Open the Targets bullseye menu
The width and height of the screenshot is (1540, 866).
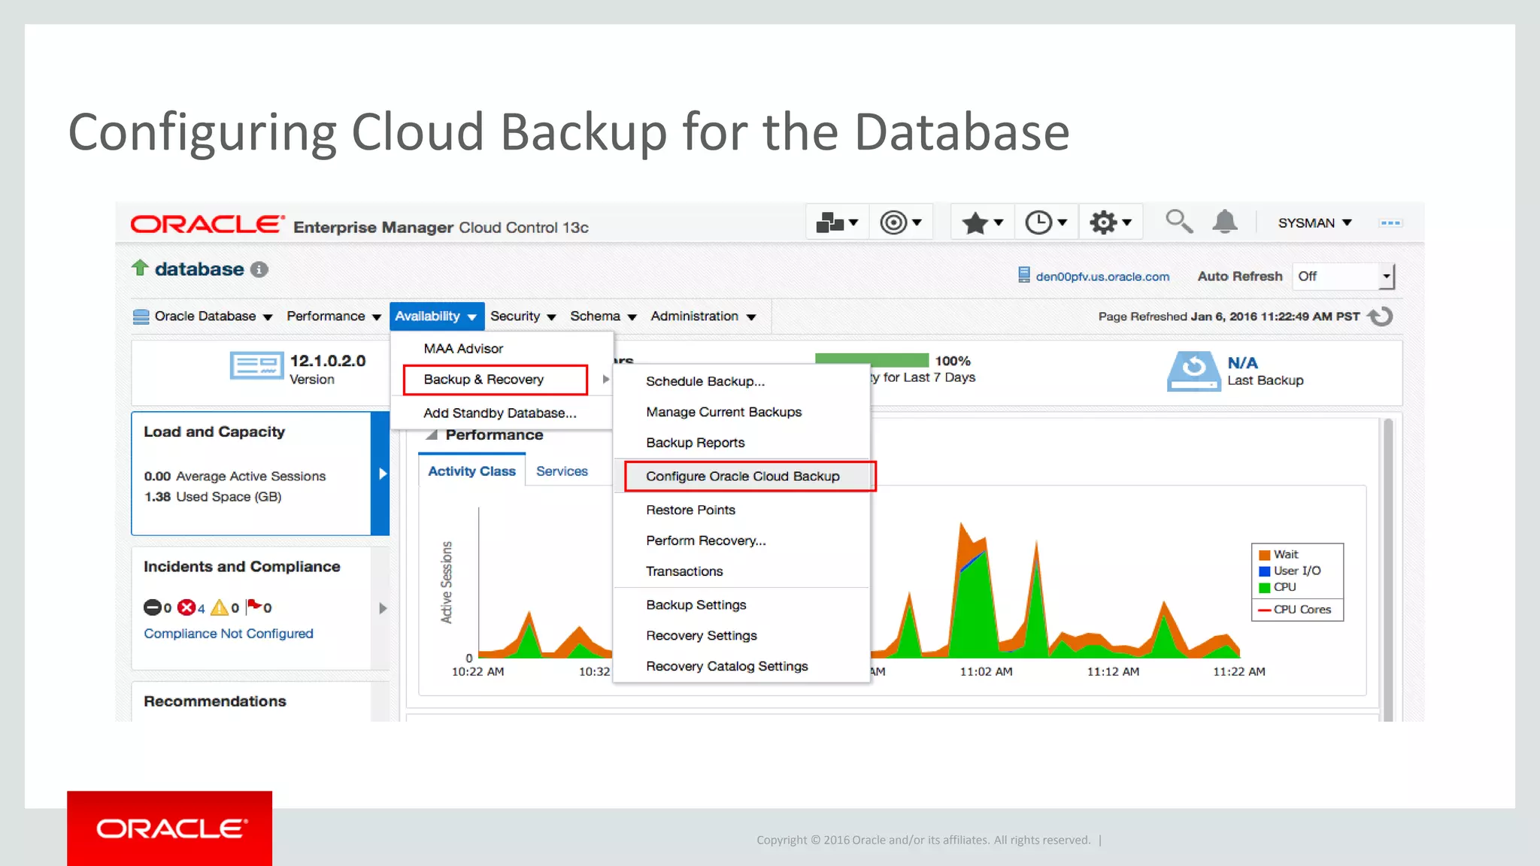(901, 223)
